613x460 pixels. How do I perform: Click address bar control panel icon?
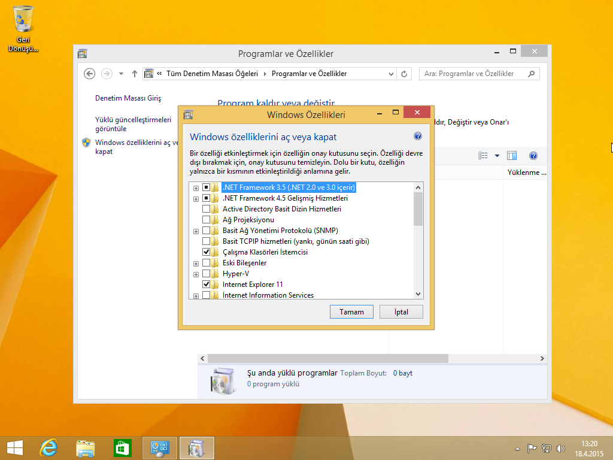pos(149,74)
